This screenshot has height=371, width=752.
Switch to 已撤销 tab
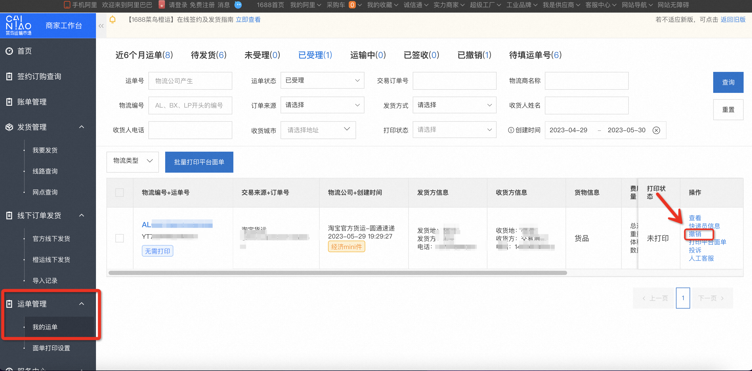(474, 55)
